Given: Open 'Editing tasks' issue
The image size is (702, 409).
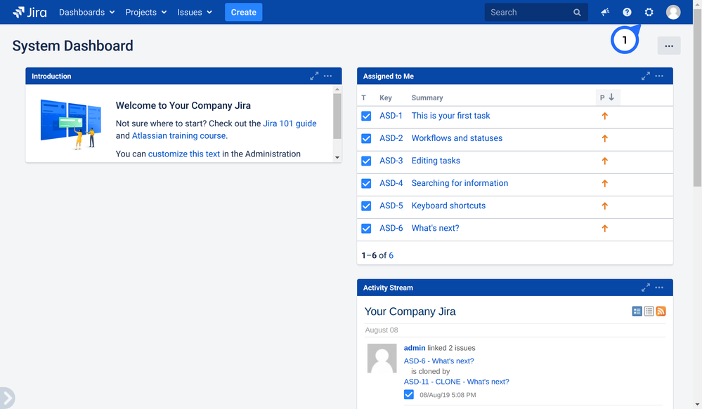Looking at the screenshot, I should pyautogui.click(x=436, y=161).
